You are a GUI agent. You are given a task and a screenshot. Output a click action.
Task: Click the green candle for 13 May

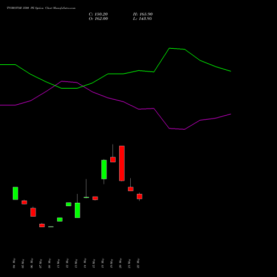[x=78, y=210]
